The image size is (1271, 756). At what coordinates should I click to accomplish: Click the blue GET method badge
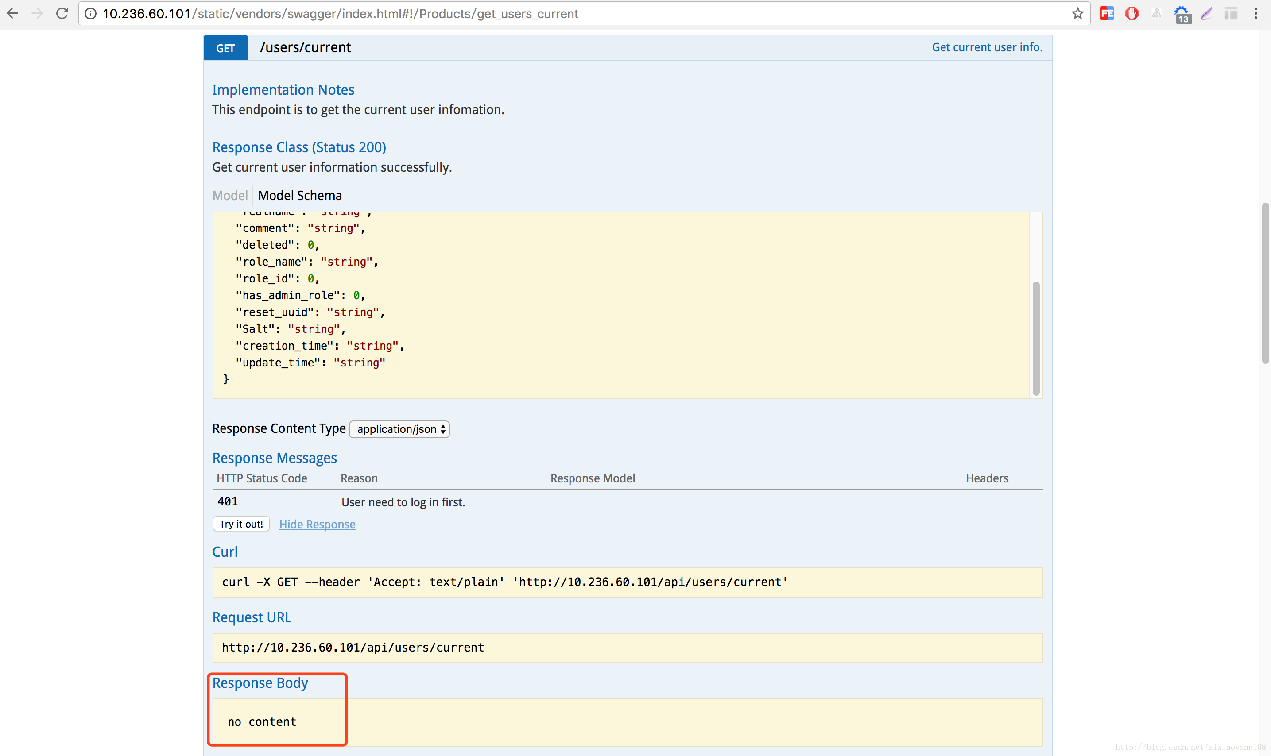pyautogui.click(x=226, y=48)
